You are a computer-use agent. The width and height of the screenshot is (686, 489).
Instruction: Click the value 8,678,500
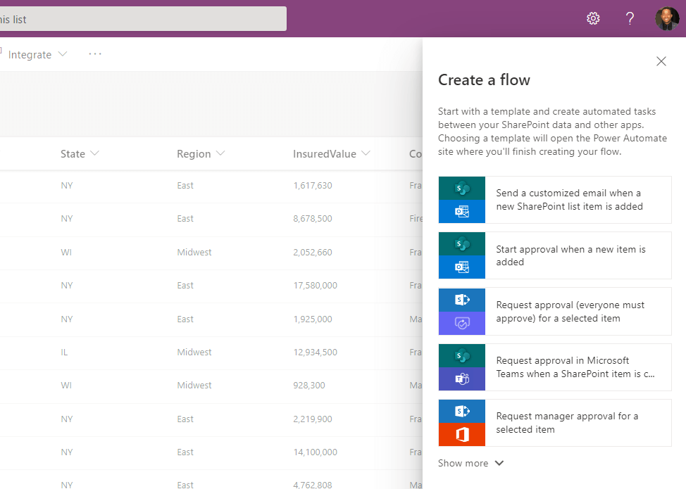(x=313, y=219)
